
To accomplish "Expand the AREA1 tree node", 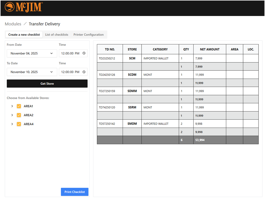I will pos(12,106).
